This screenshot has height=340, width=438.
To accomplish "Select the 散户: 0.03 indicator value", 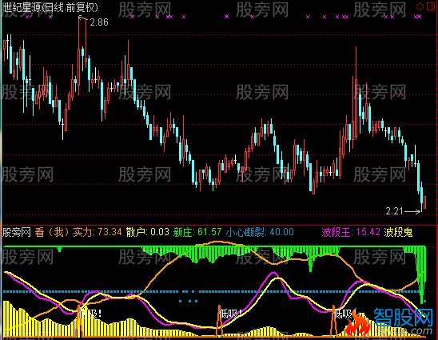I will point(148,232).
